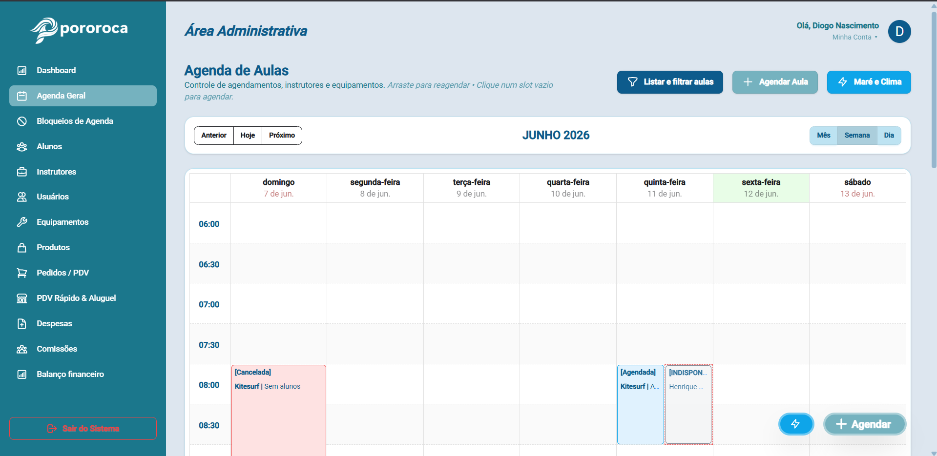Click floating Agendar button
The width and height of the screenshot is (937, 456).
pyautogui.click(x=864, y=424)
